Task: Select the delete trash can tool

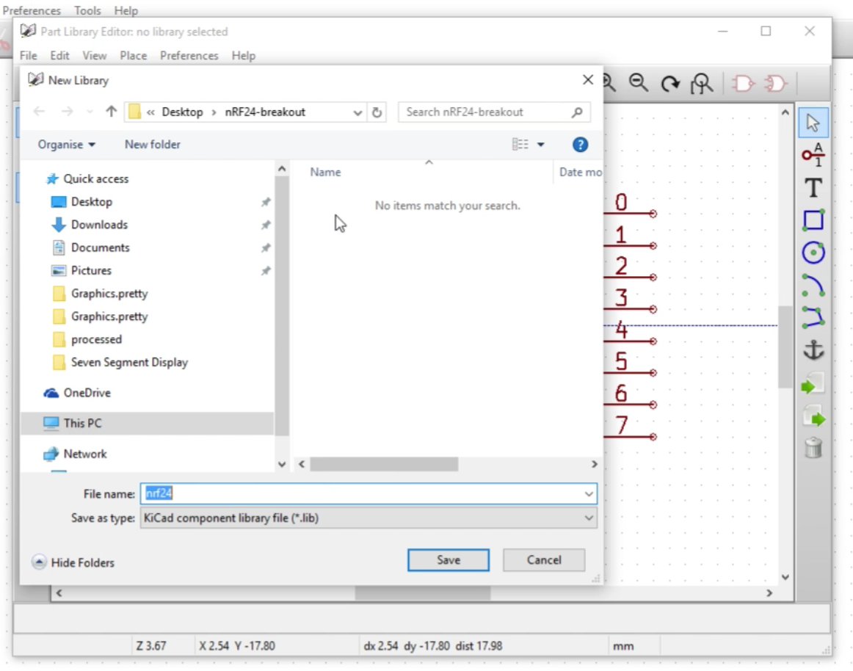Action: pos(813,449)
